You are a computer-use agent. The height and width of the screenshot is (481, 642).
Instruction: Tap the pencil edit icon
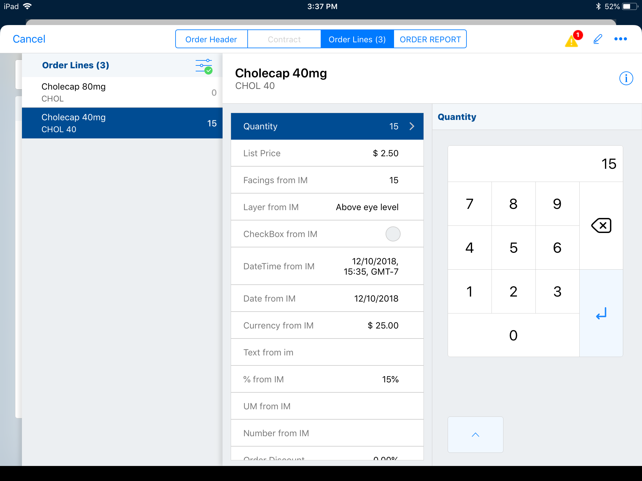tap(598, 39)
